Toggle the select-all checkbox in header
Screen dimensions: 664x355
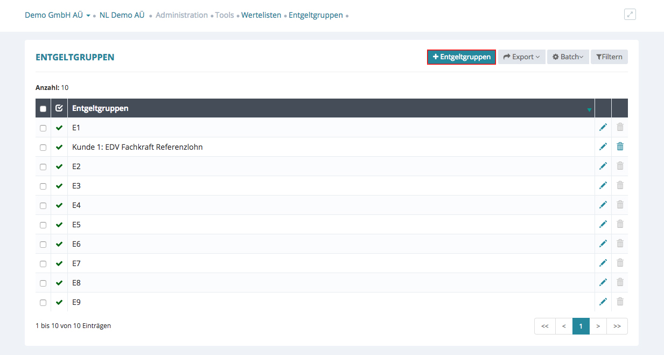(43, 109)
